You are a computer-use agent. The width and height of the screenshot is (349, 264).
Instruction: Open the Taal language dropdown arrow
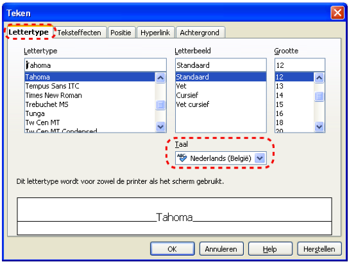click(260, 158)
